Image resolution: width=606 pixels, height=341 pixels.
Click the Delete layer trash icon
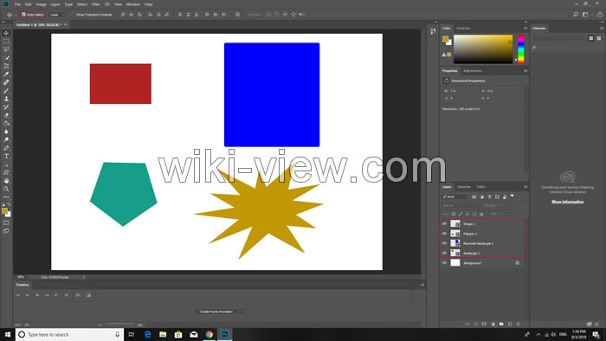pyautogui.click(x=519, y=324)
